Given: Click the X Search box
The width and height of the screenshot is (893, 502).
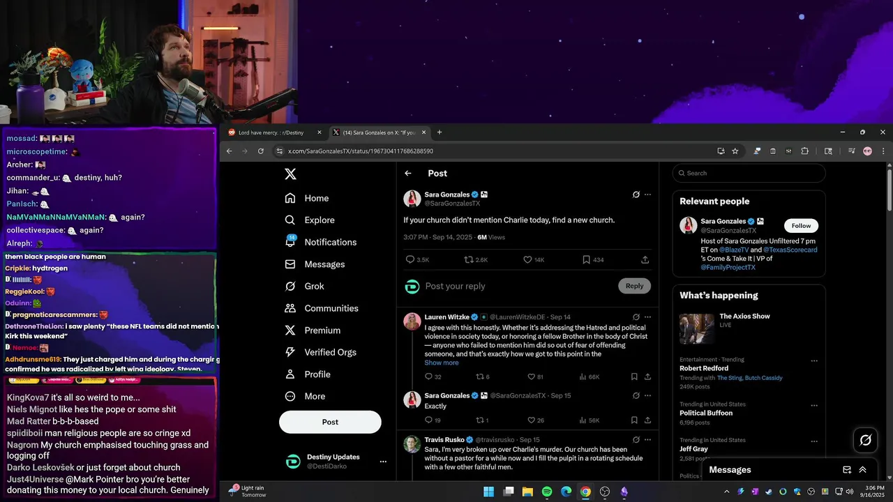Looking at the screenshot, I should point(749,174).
